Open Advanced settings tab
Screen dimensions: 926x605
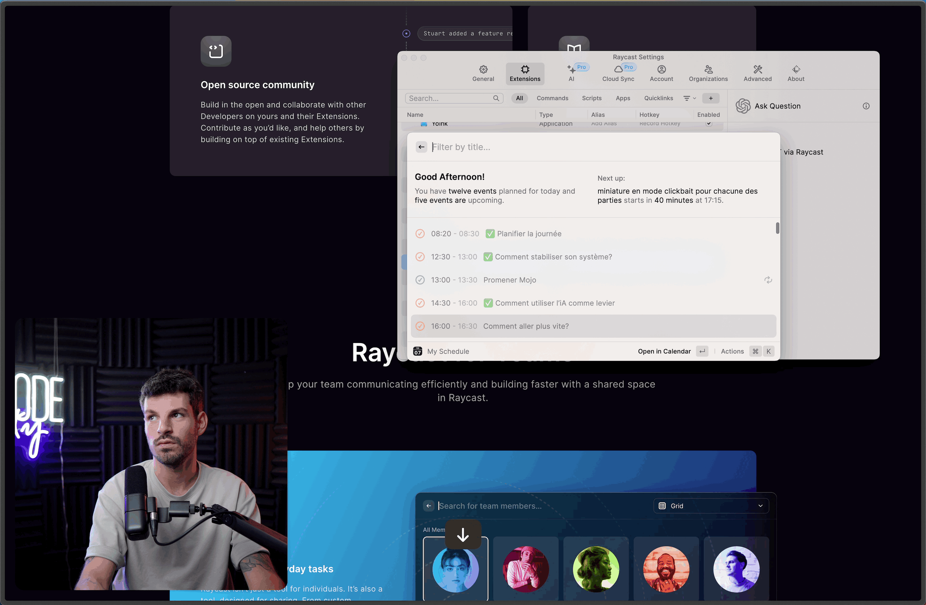[x=757, y=73]
